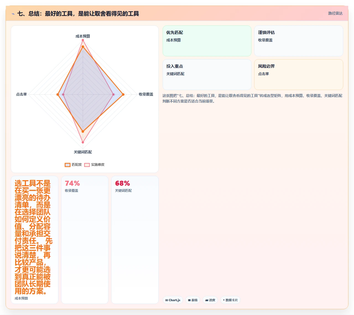Select the 谨慎评估 card
354x315 pixels.
pyautogui.click(x=299, y=41)
